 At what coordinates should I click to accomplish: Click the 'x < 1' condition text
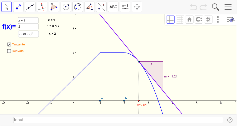[51, 20]
